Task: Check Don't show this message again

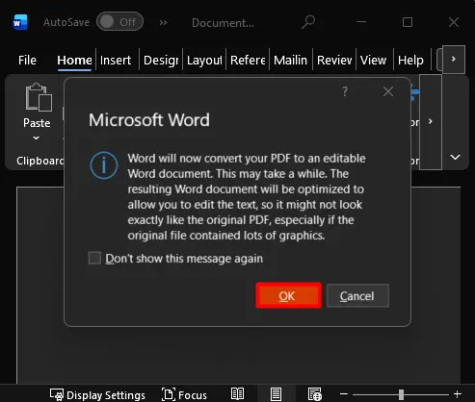Action: coord(94,258)
